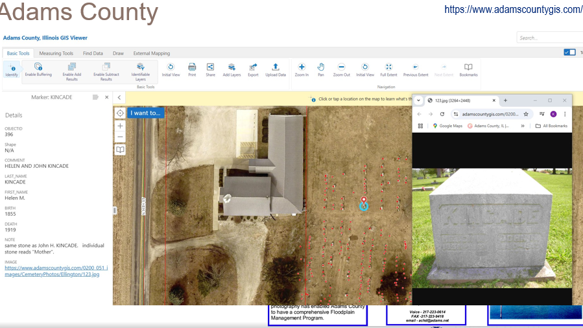Click browser forward arrow
This screenshot has width=583, height=328.
[431, 114]
